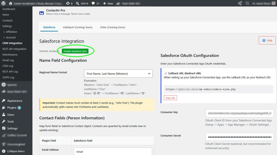This screenshot has height=155, width=277.
Task: Open the Email Log page
Action: click(x=8, y=60)
